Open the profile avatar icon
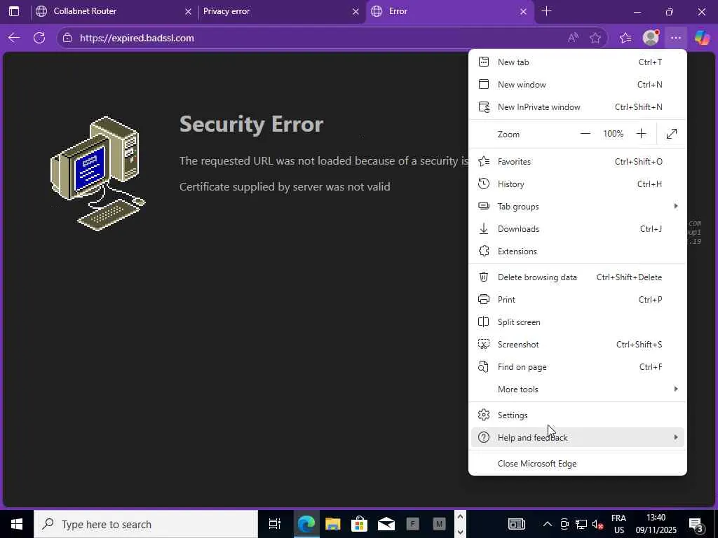718x538 pixels. coord(651,38)
